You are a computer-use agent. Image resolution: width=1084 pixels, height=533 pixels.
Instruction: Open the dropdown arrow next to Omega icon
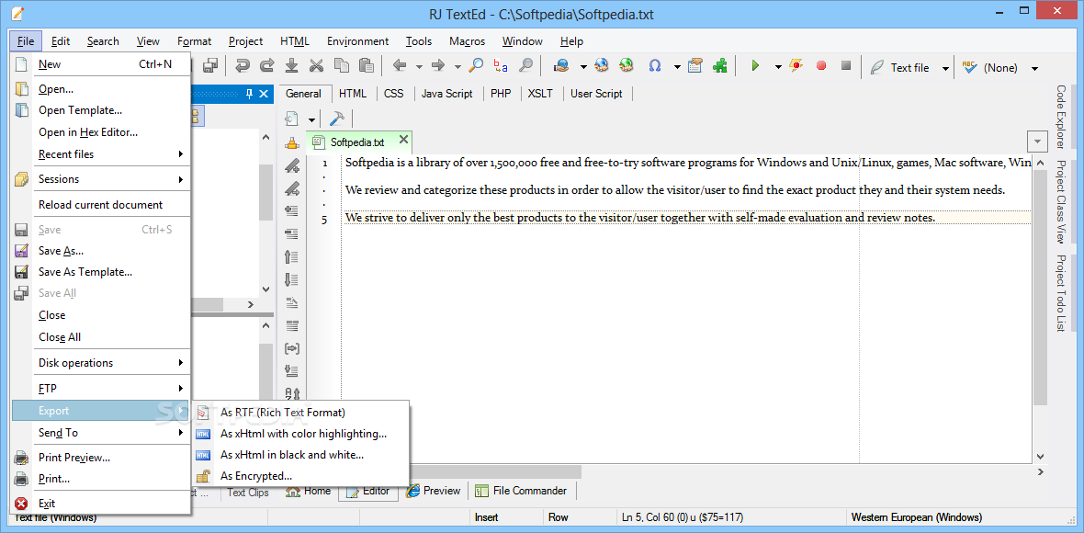point(677,67)
